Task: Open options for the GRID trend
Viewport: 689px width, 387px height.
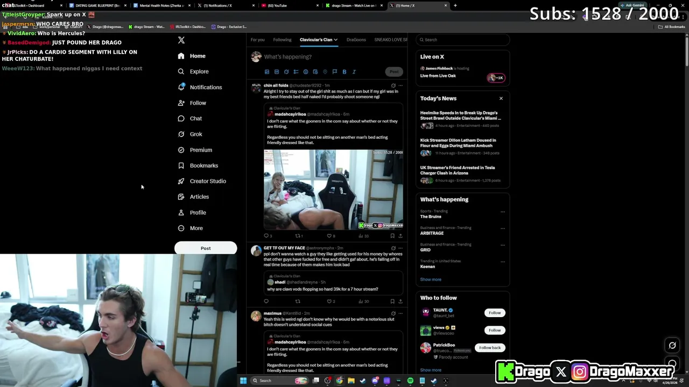Action: [x=503, y=245]
